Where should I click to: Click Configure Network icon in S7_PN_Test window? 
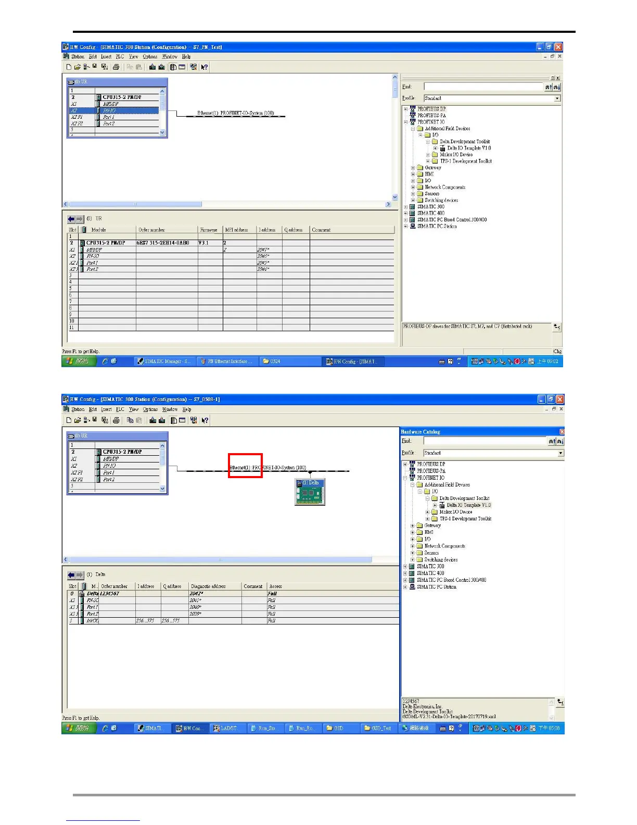coord(194,67)
